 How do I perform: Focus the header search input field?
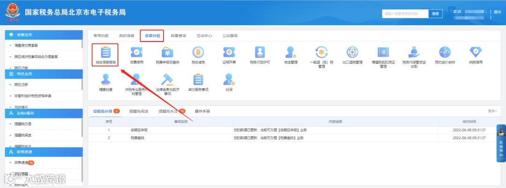pyautogui.click(x=405, y=14)
